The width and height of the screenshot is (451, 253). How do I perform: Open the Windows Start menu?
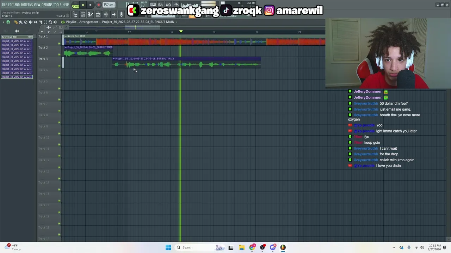point(168,247)
